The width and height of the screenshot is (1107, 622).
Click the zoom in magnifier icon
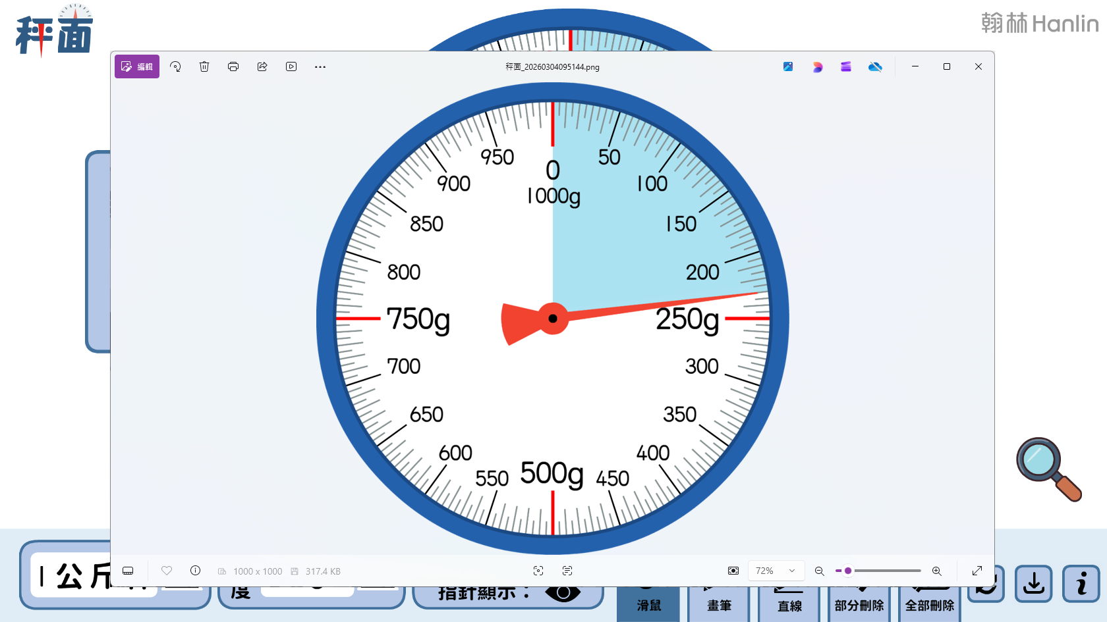pos(936,571)
